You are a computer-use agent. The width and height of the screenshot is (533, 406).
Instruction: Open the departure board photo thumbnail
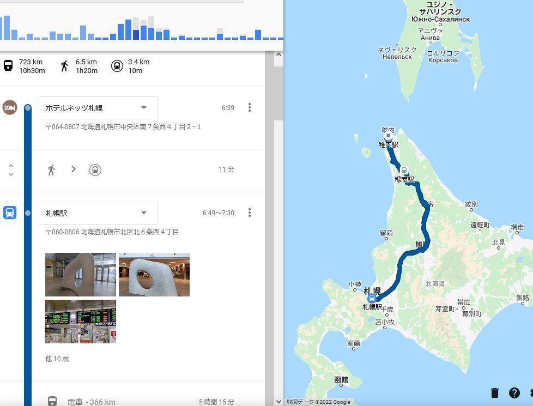(81, 322)
